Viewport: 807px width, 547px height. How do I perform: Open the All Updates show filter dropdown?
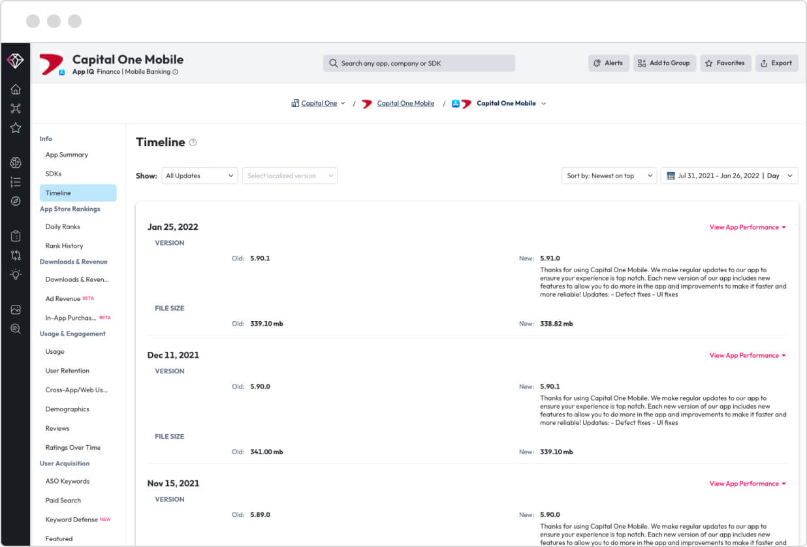coord(200,176)
